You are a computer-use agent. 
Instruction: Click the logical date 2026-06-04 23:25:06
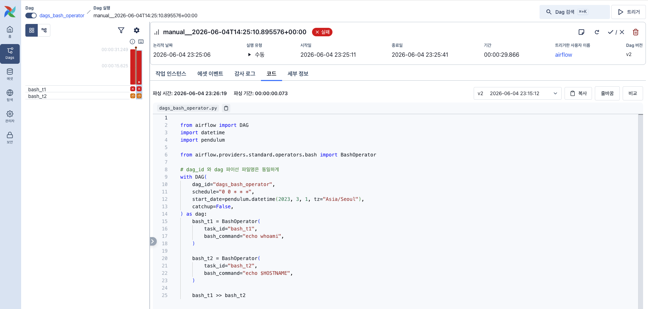pos(182,55)
